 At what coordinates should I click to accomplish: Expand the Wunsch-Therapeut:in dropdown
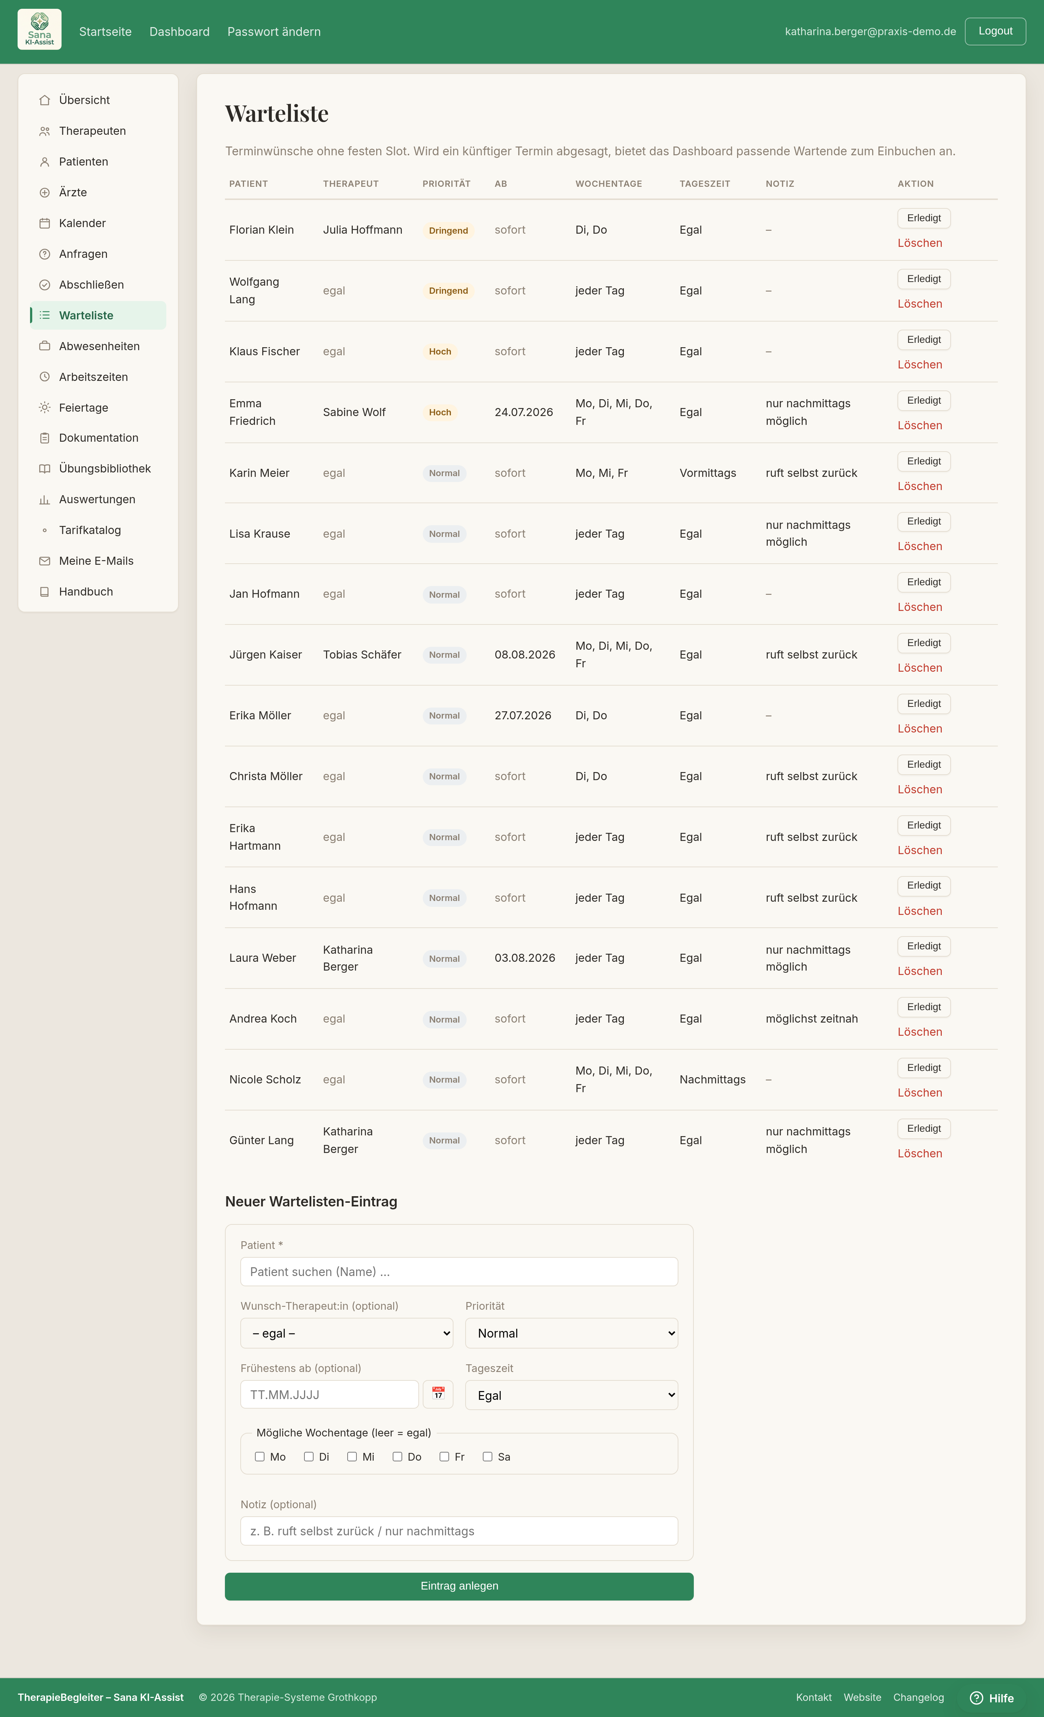click(347, 1333)
